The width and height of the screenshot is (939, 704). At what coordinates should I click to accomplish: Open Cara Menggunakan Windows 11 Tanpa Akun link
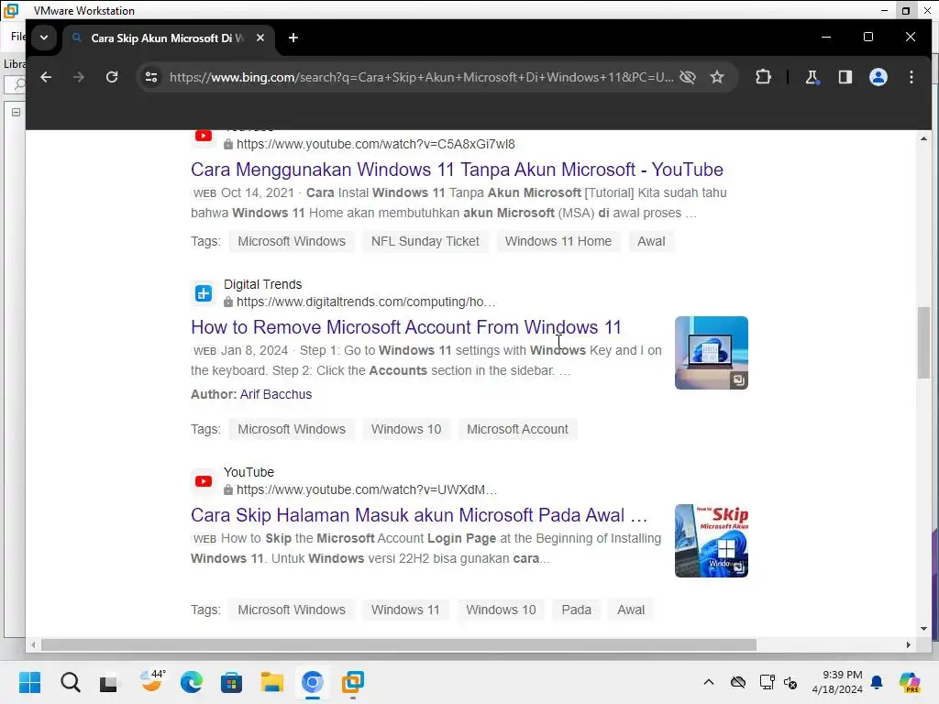457,170
